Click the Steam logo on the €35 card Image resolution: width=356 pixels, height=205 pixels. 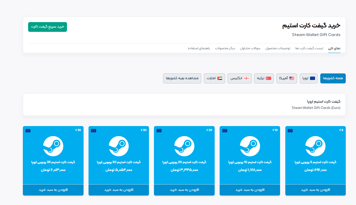click(53, 146)
